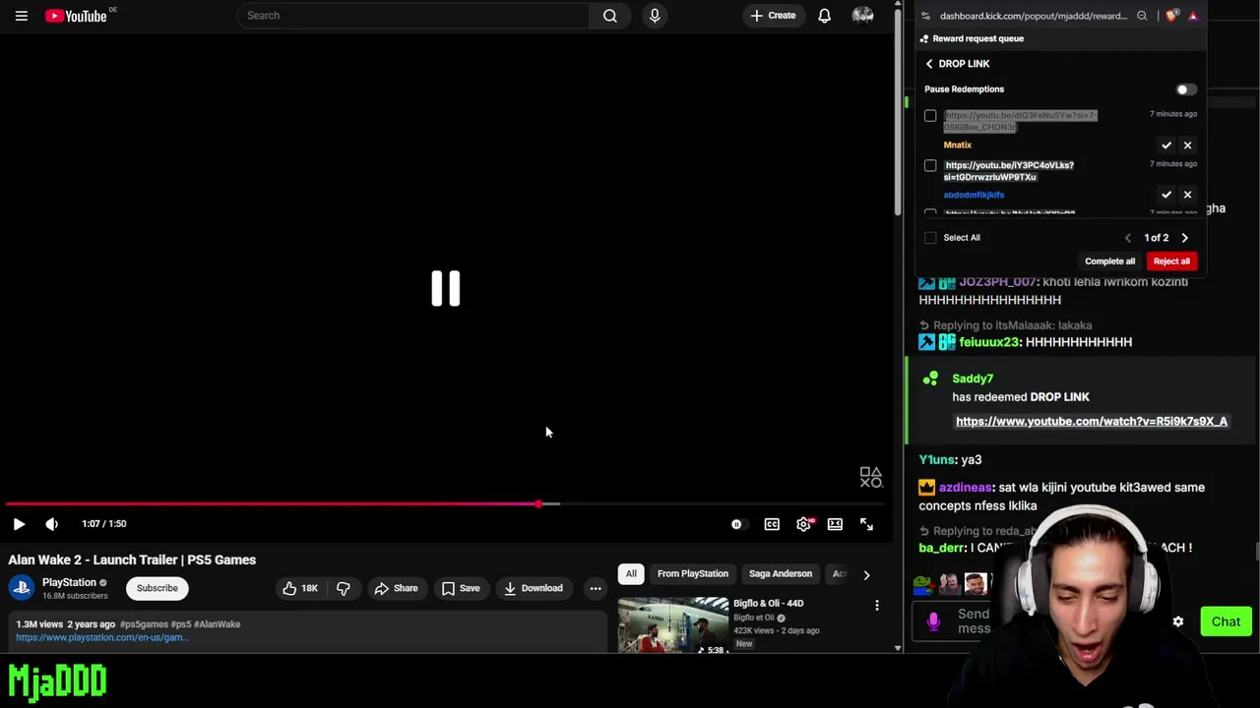The height and width of the screenshot is (708, 1260).
Task: Select the Saga Anderson chip
Action: coord(781,574)
